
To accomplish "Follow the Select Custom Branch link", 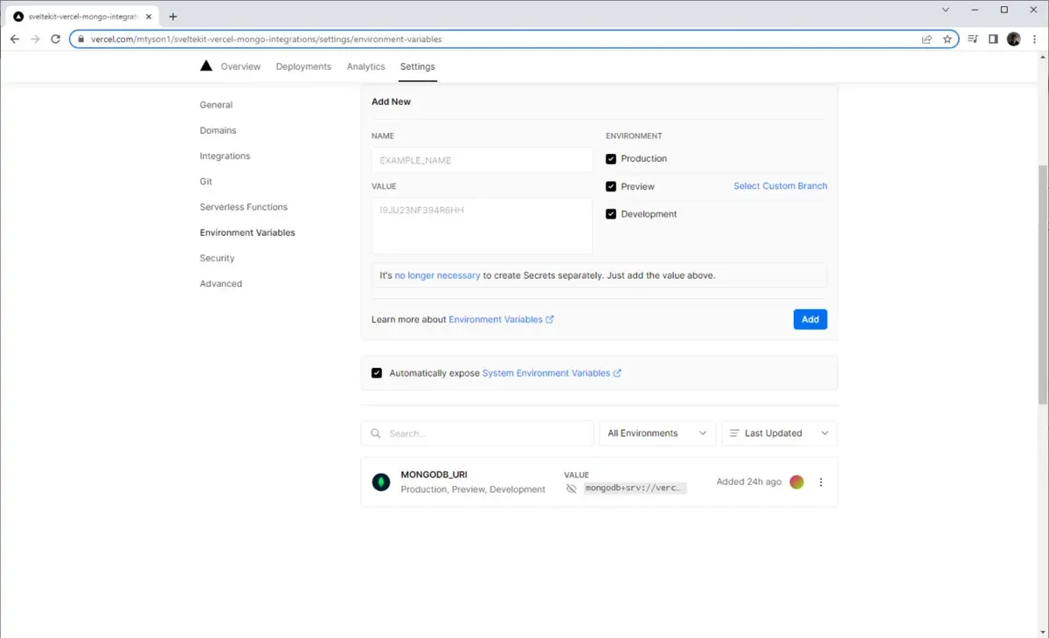I will coord(780,186).
